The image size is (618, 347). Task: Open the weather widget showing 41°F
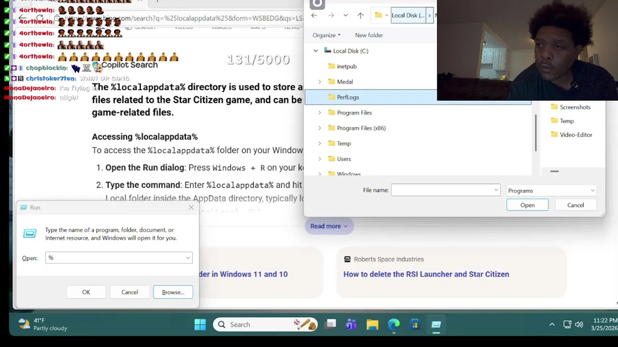(42, 324)
